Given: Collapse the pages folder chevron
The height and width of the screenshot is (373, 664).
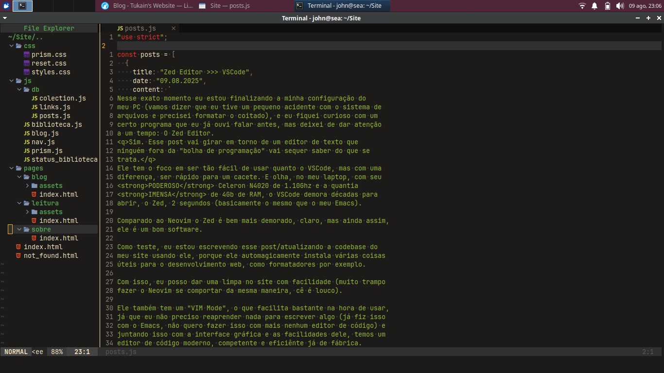Looking at the screenshot, I should [12, 168].
